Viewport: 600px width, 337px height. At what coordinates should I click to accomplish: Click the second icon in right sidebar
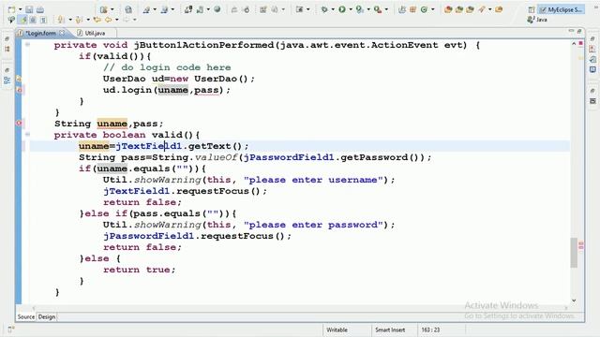[x=592, y=49]
